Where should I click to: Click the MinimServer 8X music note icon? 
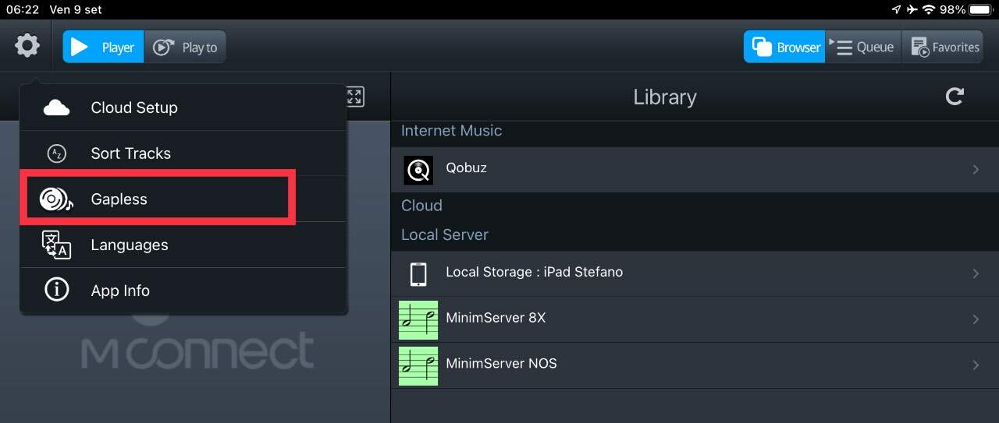pos(418,319)
